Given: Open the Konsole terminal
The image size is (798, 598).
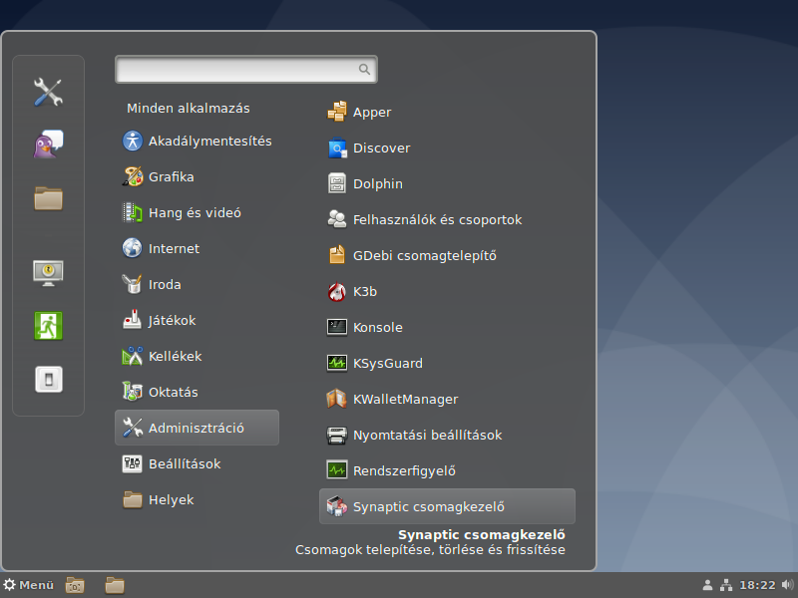Looking at the screenshot, I should (447, 328).
